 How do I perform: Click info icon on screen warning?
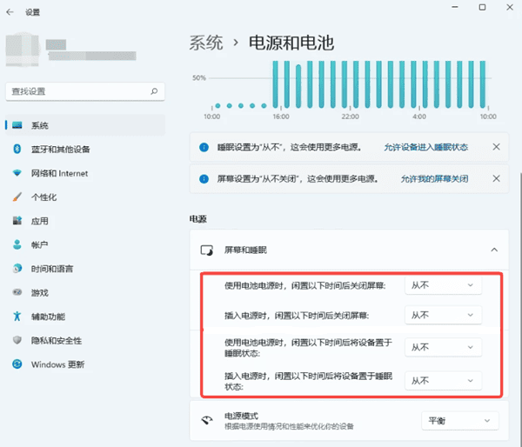(204, 179)
